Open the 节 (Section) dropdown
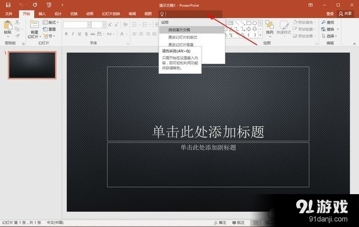 pyautogui.click(x=50, y=36)
